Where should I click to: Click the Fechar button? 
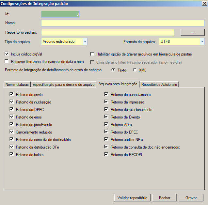tap(165, 197)
